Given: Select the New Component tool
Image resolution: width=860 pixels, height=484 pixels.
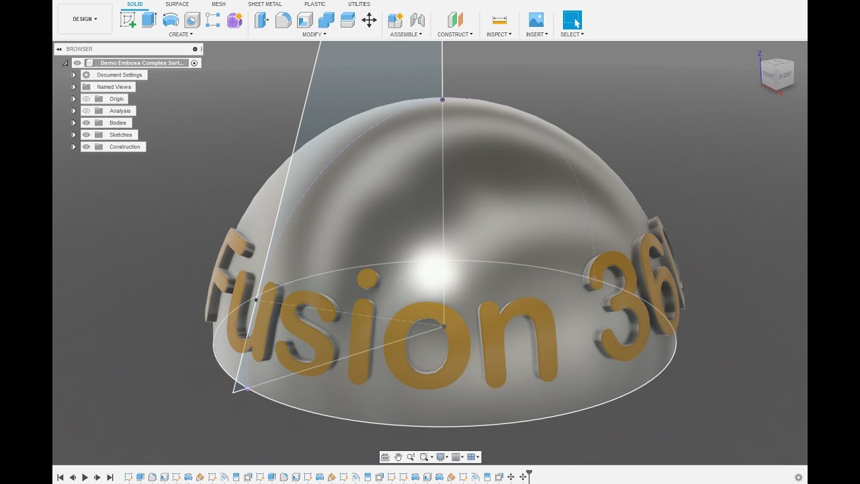Looking at the screenshot, I should click(396, 20).
